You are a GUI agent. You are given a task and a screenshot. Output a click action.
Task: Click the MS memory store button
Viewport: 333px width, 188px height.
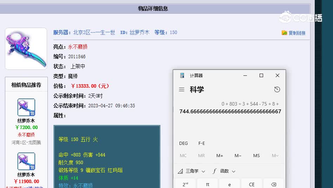[x=256, y=156]
